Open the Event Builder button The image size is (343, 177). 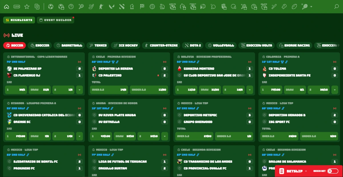55,20
